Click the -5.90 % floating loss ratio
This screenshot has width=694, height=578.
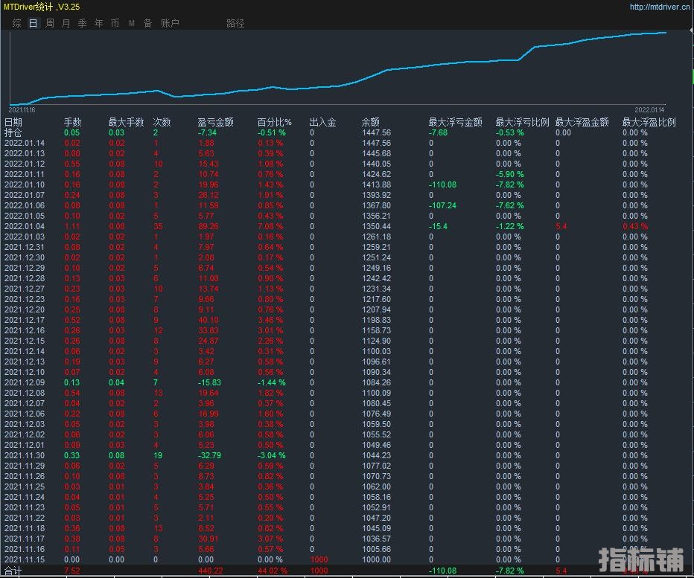(509, 174)
